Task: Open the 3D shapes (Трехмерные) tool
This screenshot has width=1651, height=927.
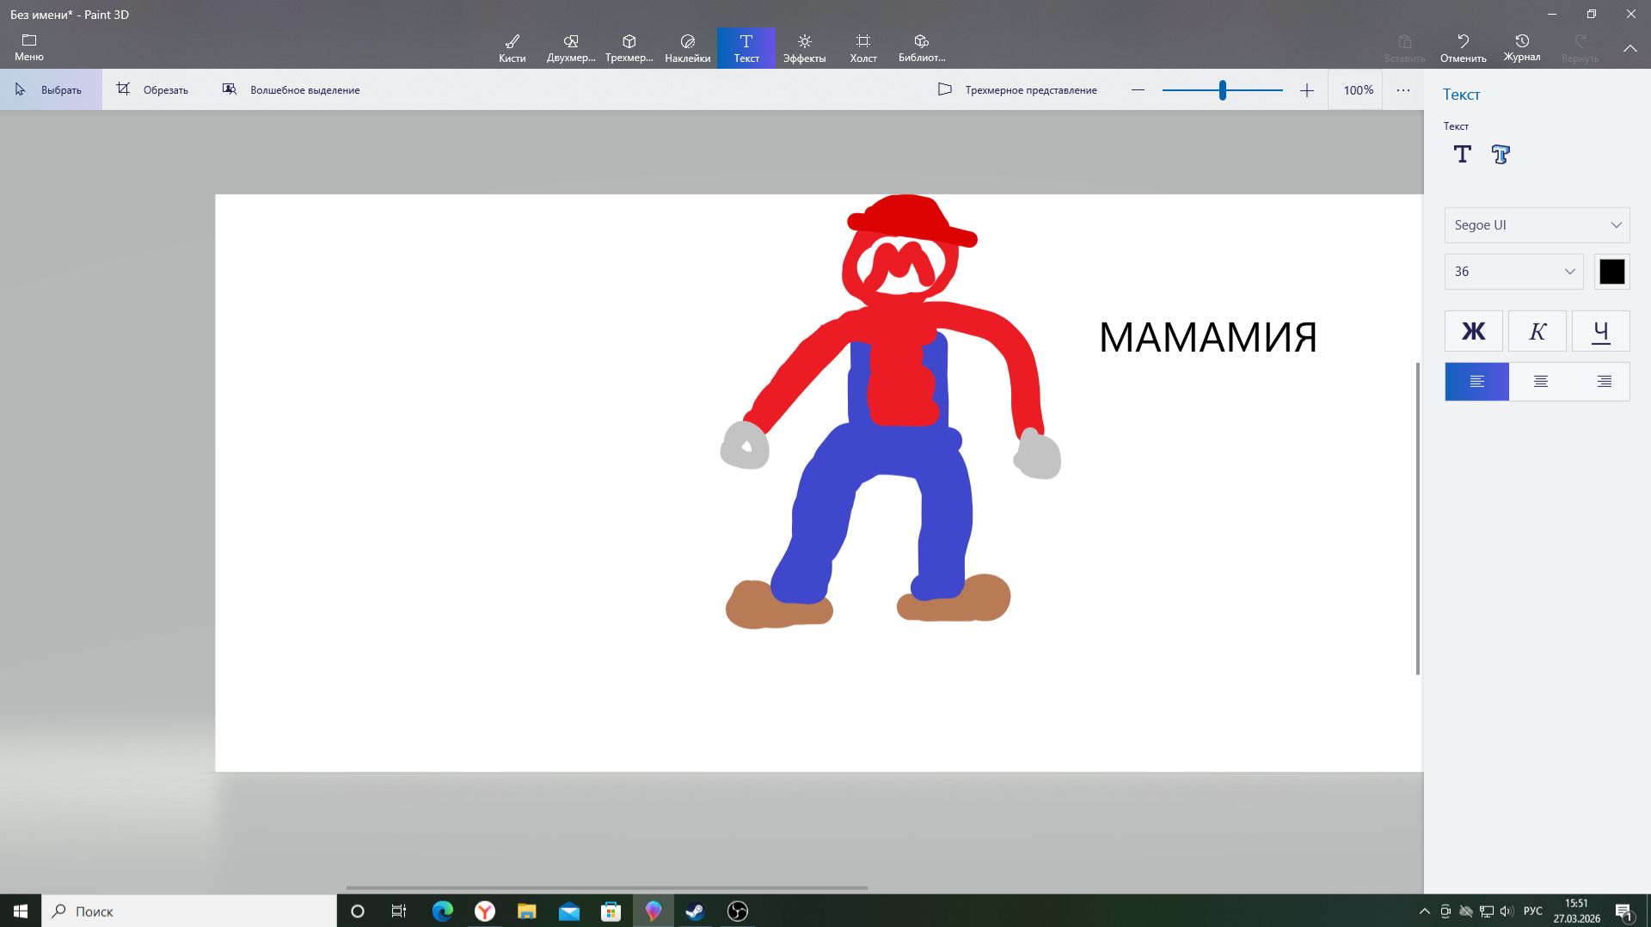Action: tap(629, 48)
